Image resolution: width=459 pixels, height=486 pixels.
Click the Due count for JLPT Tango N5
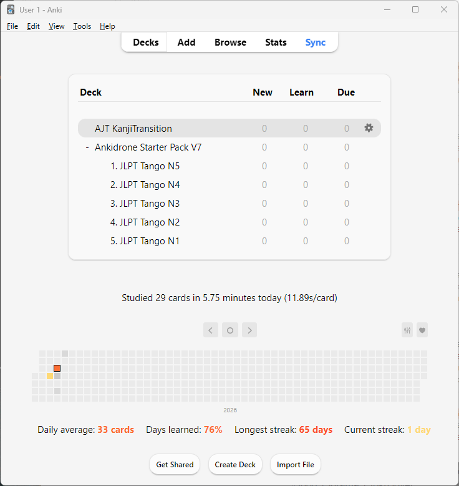(347, 166)
